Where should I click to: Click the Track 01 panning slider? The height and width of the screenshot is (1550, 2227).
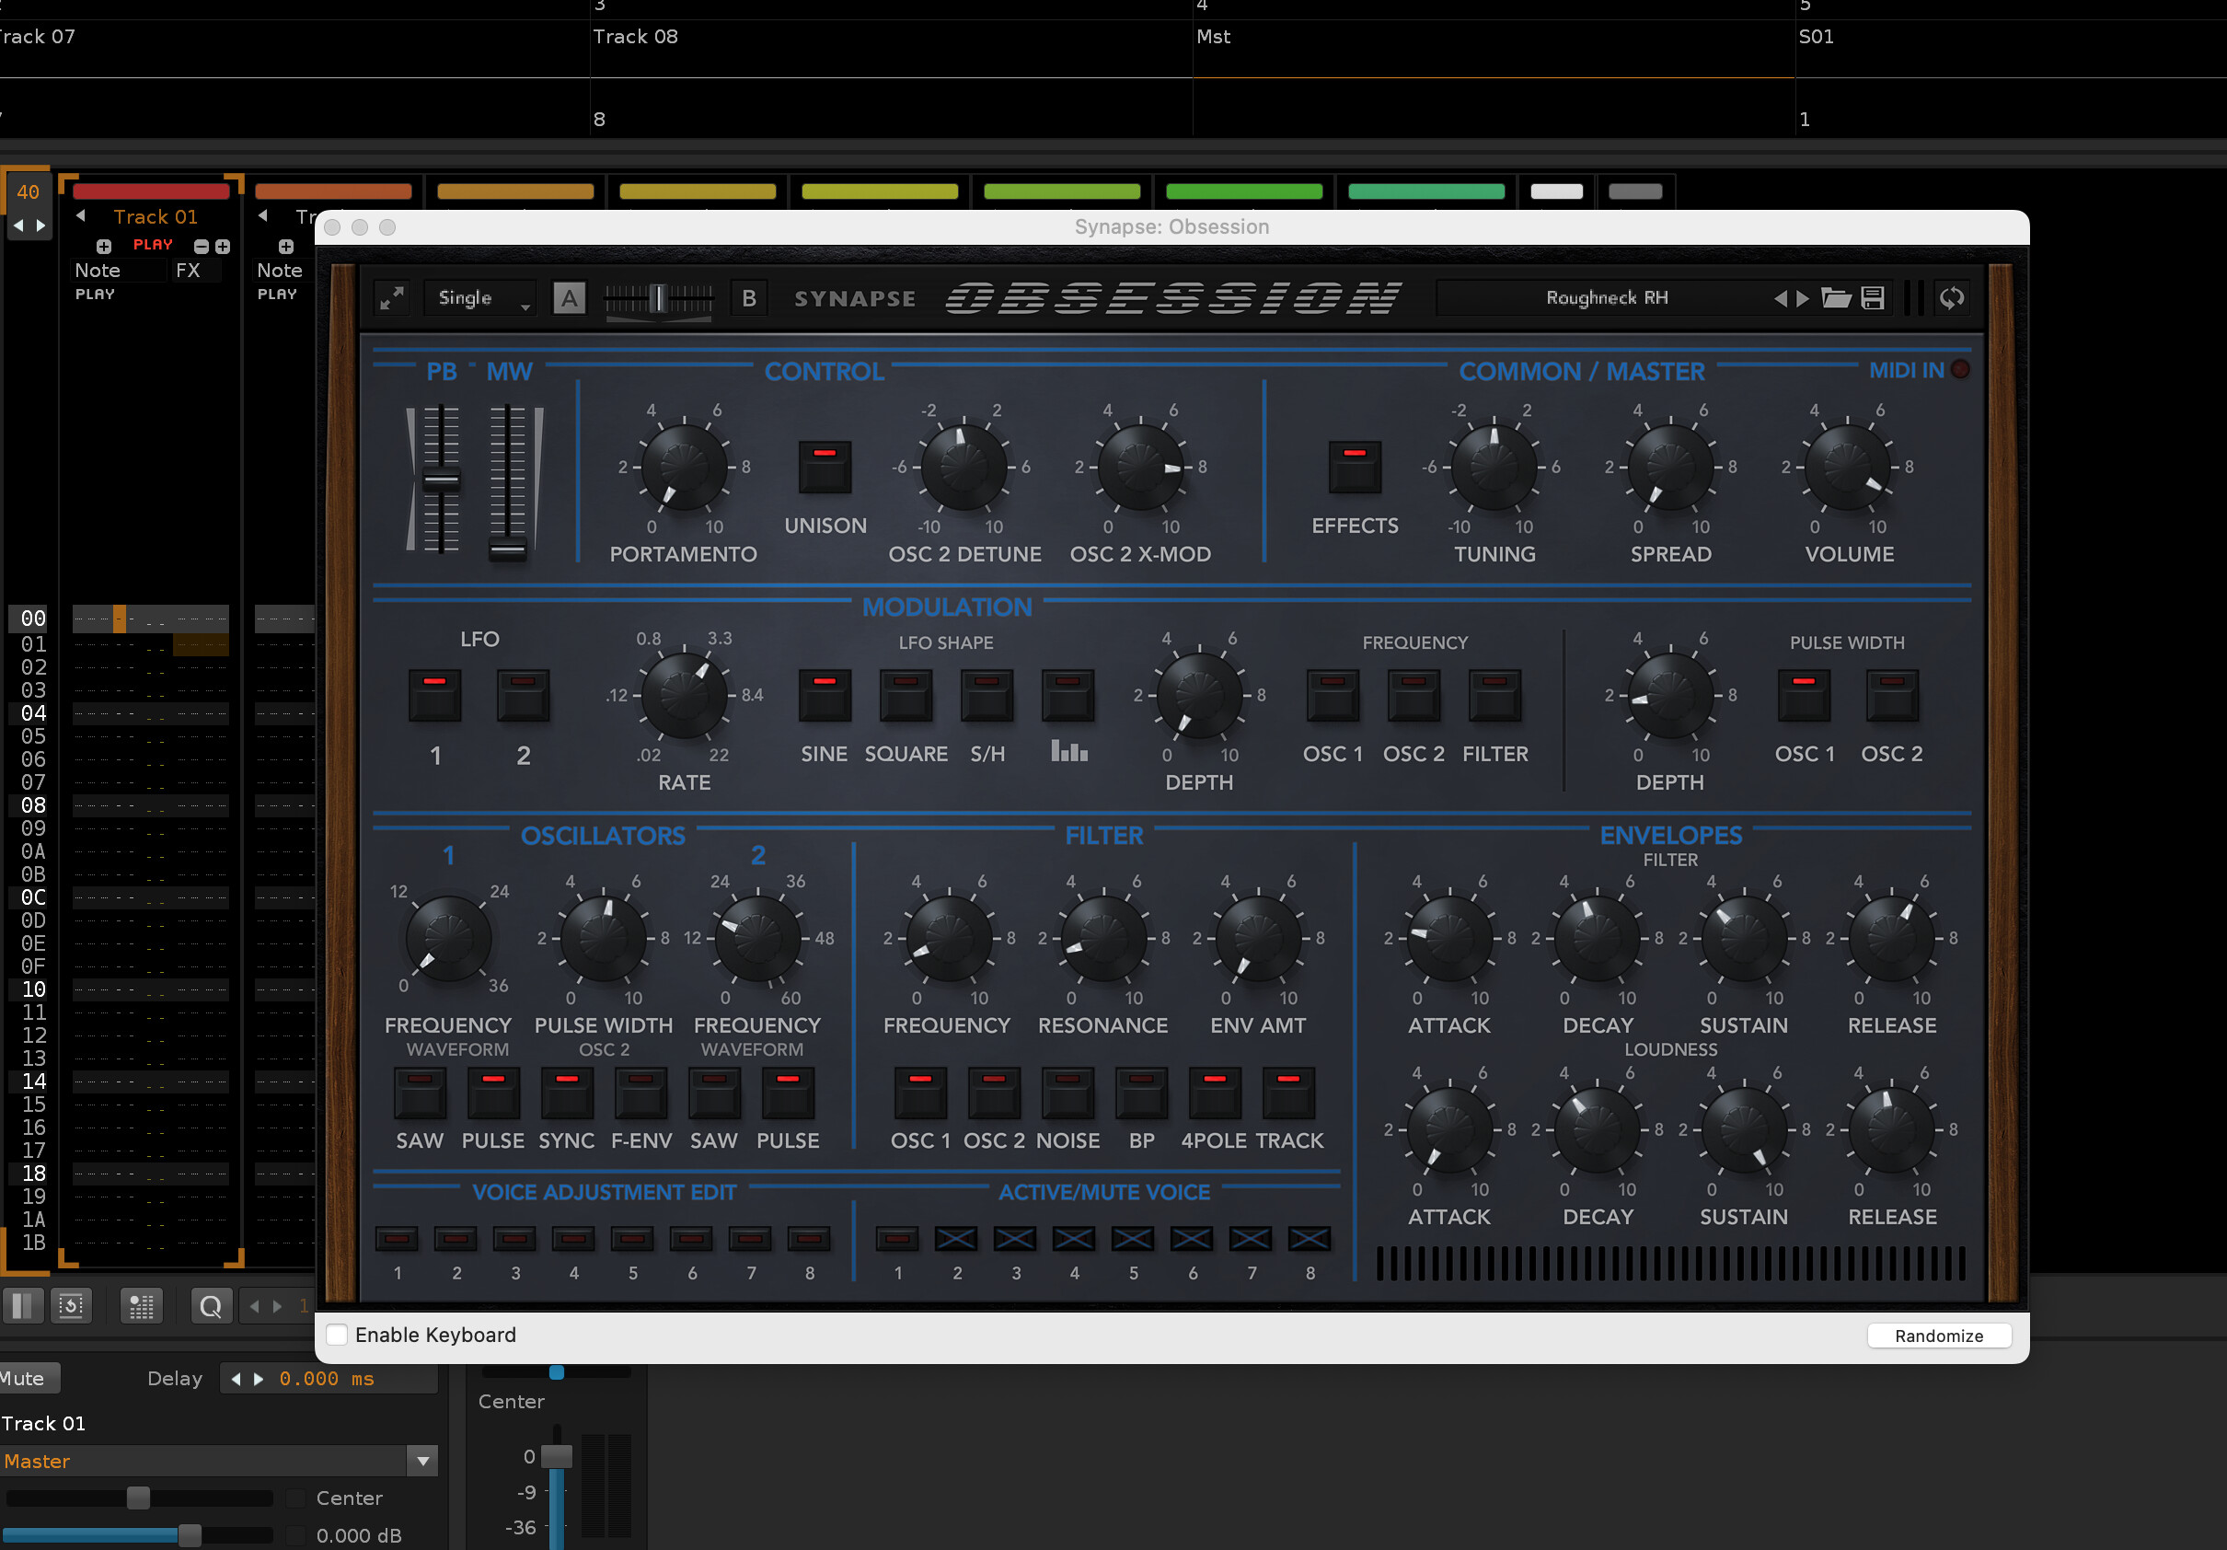pos(139,1498)
